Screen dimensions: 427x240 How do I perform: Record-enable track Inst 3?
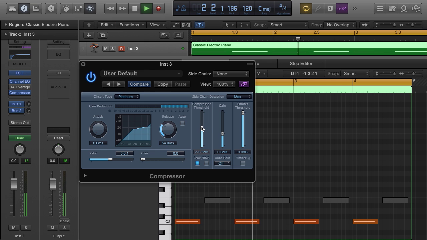[x=121, y=49]
